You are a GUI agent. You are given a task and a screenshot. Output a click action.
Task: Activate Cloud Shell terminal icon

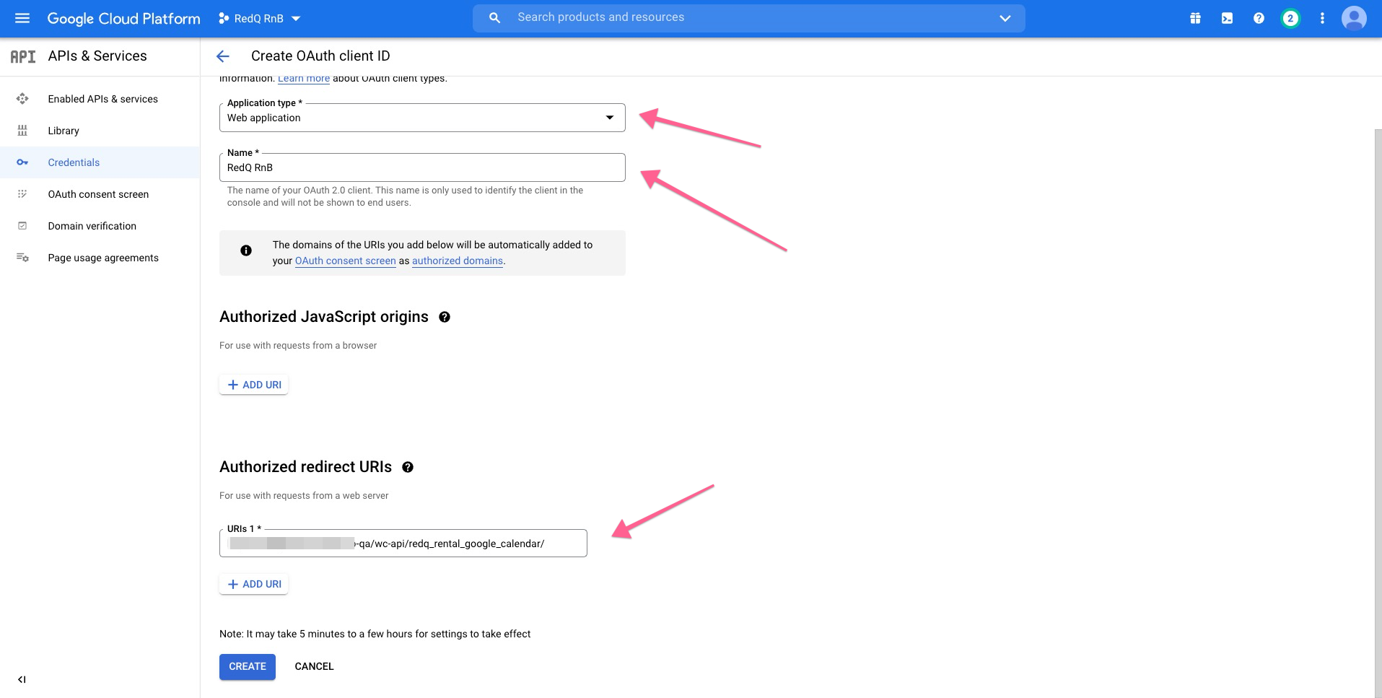point(1227,19)
